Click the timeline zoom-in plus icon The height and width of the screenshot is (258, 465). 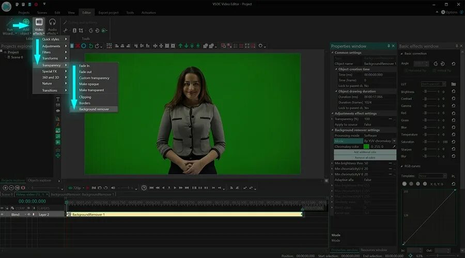pos(5,188)
